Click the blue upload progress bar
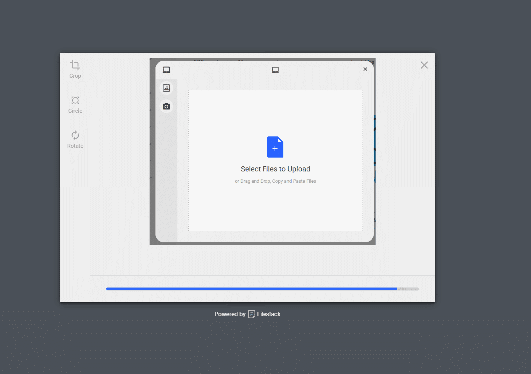The width and height of the screenshot is (531, 374). pos(250,288)
